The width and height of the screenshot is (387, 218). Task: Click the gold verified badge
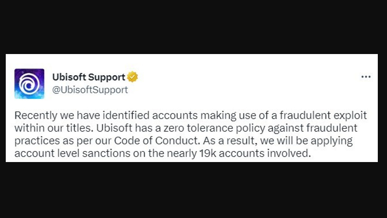pos(132,77)
